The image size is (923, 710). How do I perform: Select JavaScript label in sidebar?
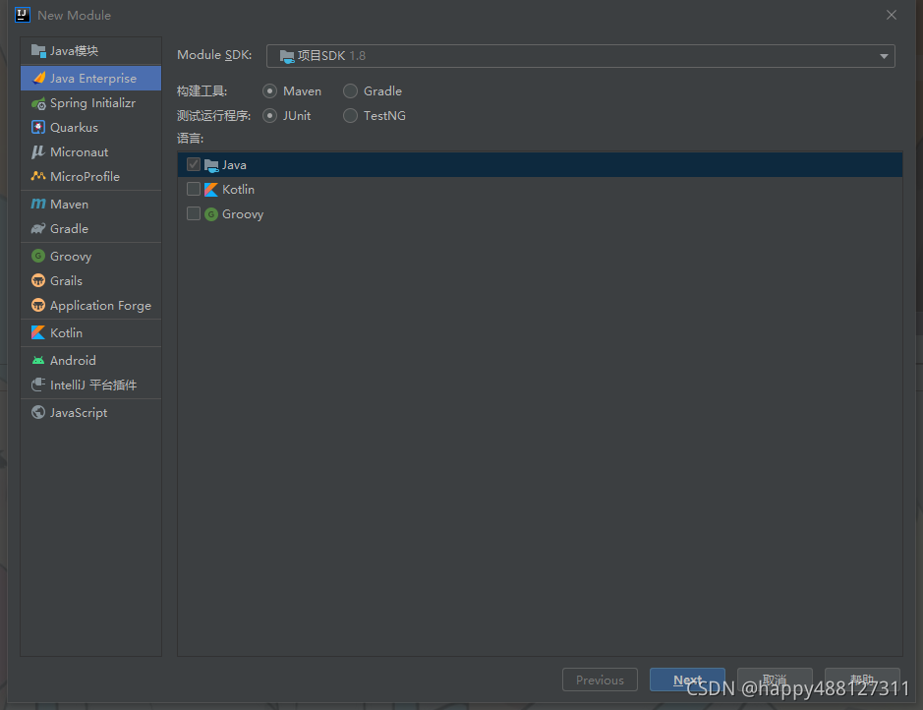[79, 413]
